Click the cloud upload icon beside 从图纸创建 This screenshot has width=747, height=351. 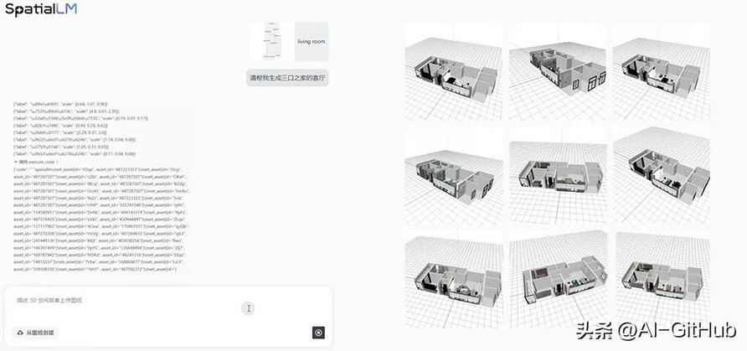20,333
